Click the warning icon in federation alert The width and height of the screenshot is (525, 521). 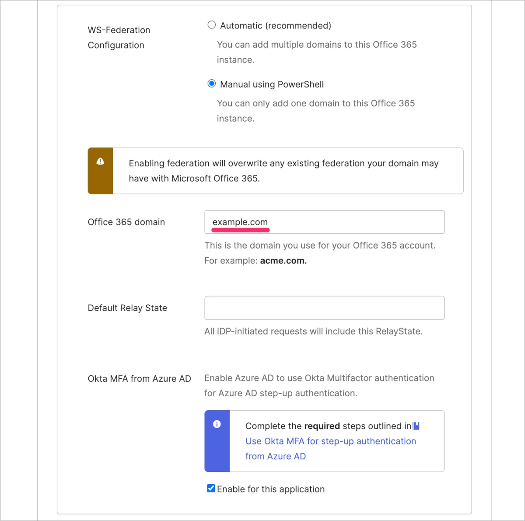100,161
